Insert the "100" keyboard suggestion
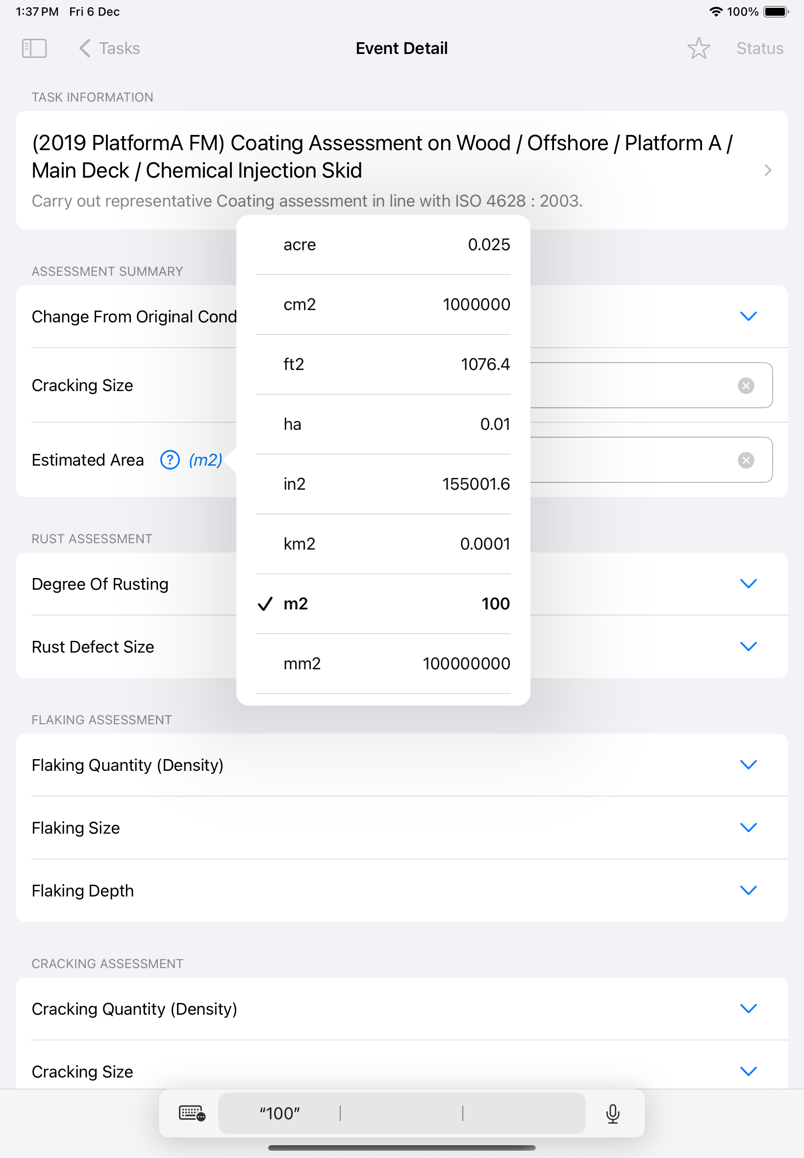The image size is (804, 1158). [279, 1113]
